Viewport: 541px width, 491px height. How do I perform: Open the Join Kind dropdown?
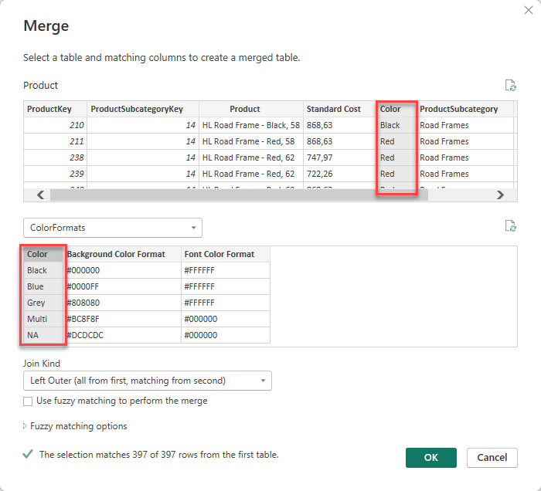click(x=147, y=381)
